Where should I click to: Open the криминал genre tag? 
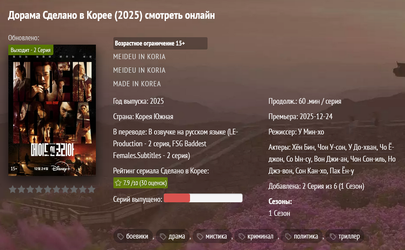pos(256,236)
